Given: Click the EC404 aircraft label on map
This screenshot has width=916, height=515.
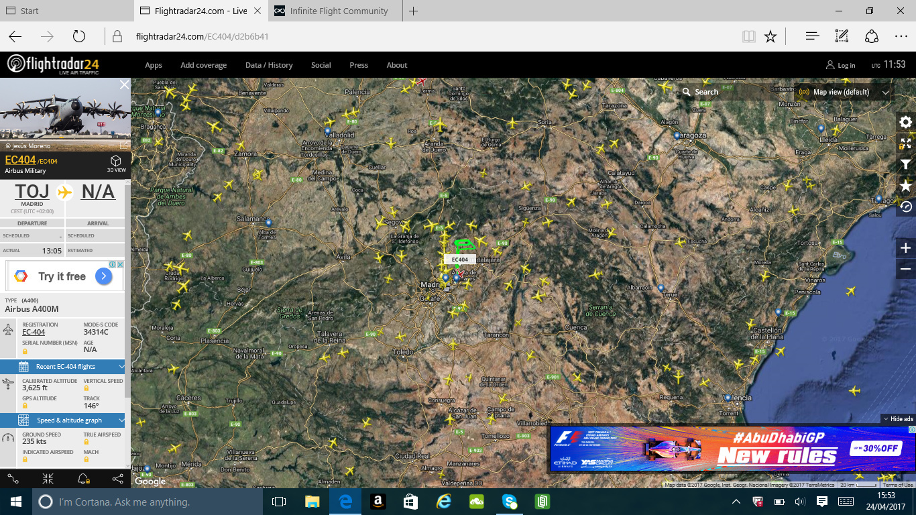Looking at the screenshot, I should click(460, 260).
